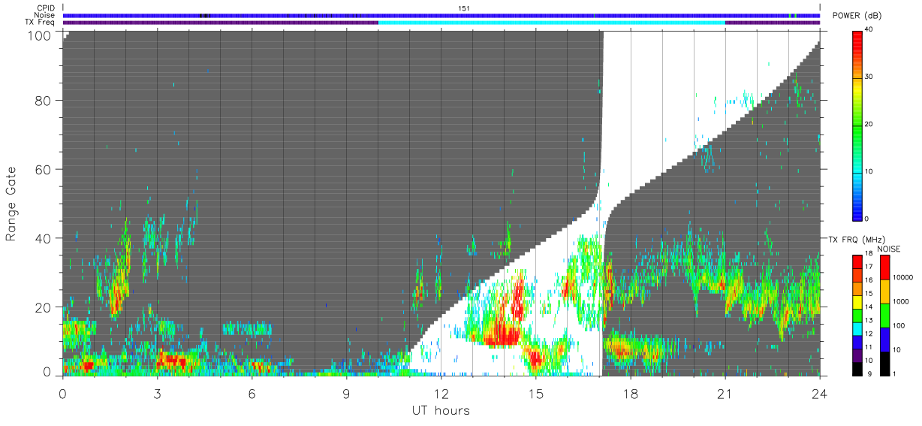922x426 pixels.
Task: Click the noise strip bar at top
Action: [441, 15]
